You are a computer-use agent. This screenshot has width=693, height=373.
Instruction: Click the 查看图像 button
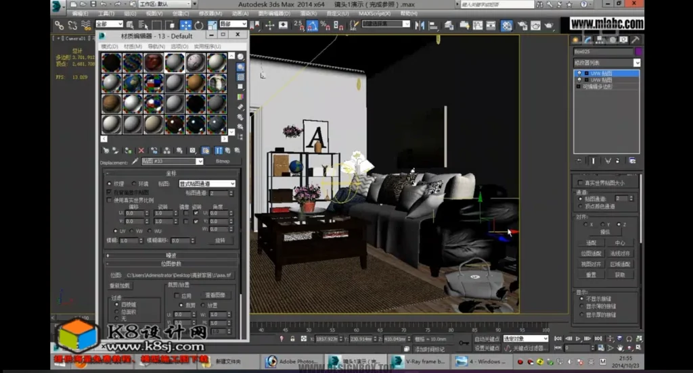point(215,295)
